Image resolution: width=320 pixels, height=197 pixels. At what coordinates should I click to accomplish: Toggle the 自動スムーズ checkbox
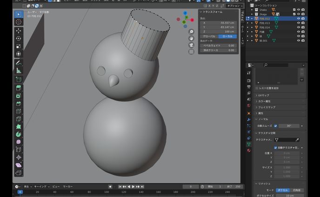coord(275,126)
